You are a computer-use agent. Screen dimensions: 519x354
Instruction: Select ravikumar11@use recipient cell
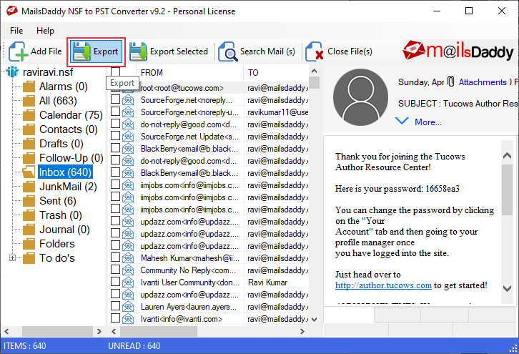[277, 112]
